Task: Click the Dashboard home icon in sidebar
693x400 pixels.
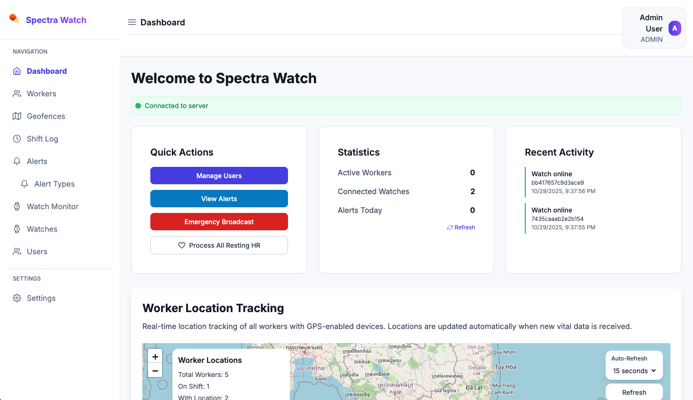Action: click(x=16, y=71)
